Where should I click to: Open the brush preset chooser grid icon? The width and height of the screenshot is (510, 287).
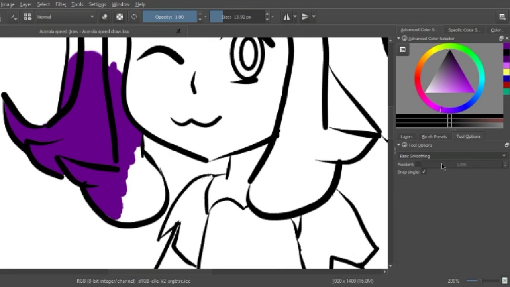point(27,17)
